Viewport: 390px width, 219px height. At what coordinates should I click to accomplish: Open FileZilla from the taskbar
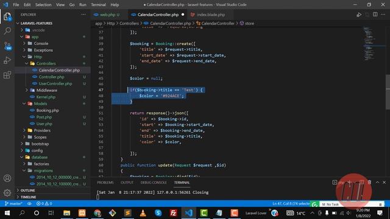point(173,213)
